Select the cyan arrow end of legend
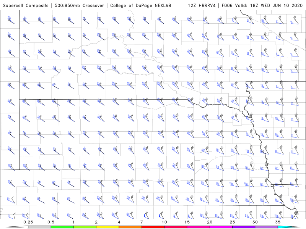Viewport: 306px width, 229px height. pos(289,227)
